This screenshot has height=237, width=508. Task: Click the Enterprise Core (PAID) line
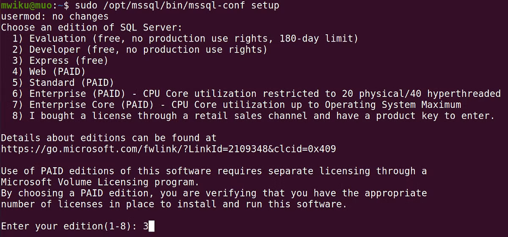pyautogui.click(x=237, y=105)
